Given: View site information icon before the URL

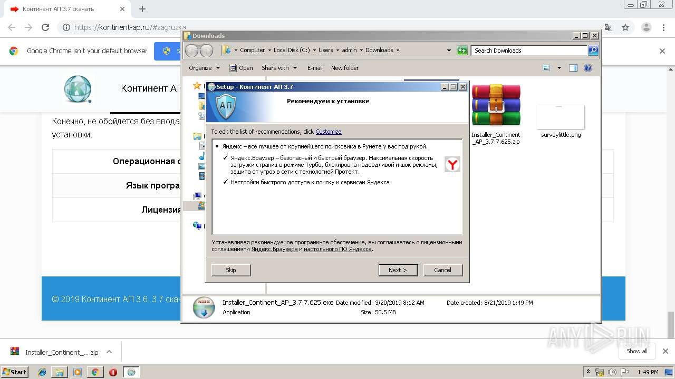Looking at the screenshot, I should tap(66, 27).
